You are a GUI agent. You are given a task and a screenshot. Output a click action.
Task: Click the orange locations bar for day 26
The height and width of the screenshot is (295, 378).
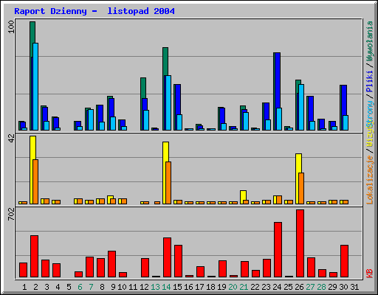point(301,189)
